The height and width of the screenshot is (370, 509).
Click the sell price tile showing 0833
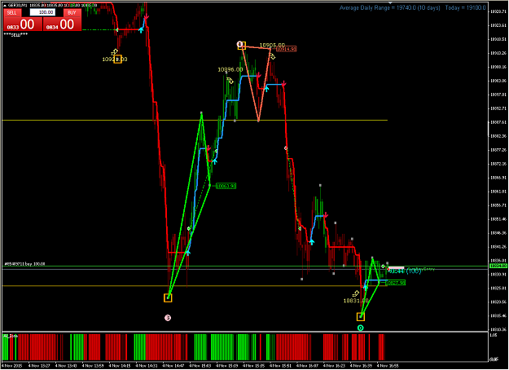(x=23, y=24)
